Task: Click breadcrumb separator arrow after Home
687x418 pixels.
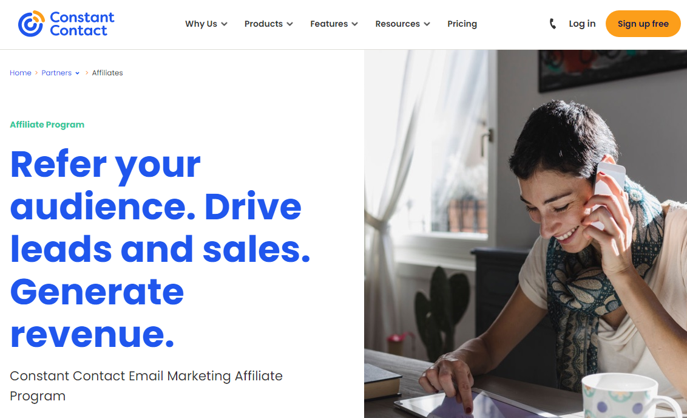Action: (x=36, y=73)
